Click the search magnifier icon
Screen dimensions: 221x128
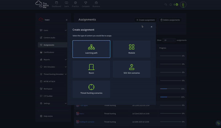click(x=166, y=4)
